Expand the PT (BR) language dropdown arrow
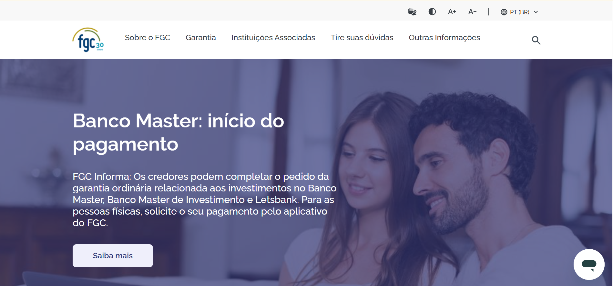 point(536,12)
